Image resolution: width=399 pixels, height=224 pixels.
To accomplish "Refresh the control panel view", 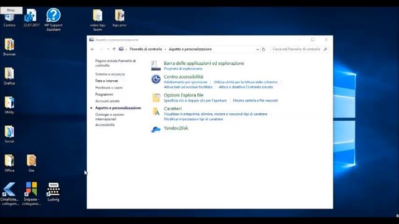I will point(264,49).
